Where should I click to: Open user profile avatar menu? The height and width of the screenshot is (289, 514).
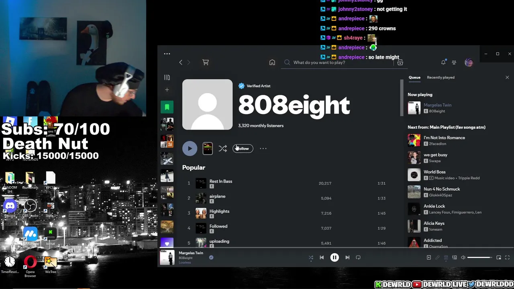(469, 62)
